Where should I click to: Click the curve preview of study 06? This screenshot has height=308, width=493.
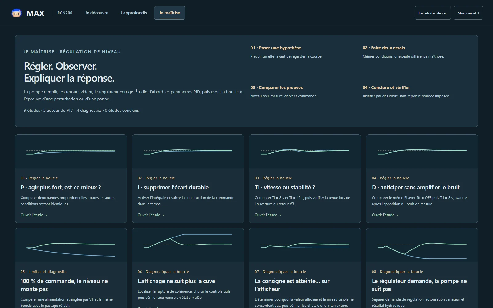188,245
